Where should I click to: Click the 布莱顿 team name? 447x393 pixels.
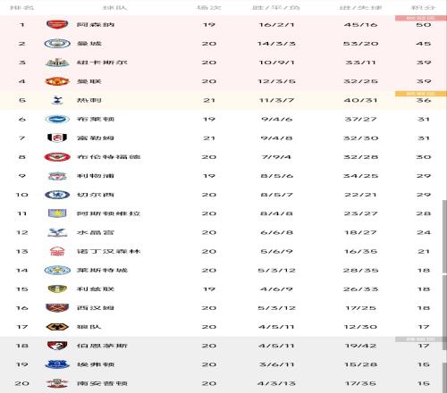96,119
